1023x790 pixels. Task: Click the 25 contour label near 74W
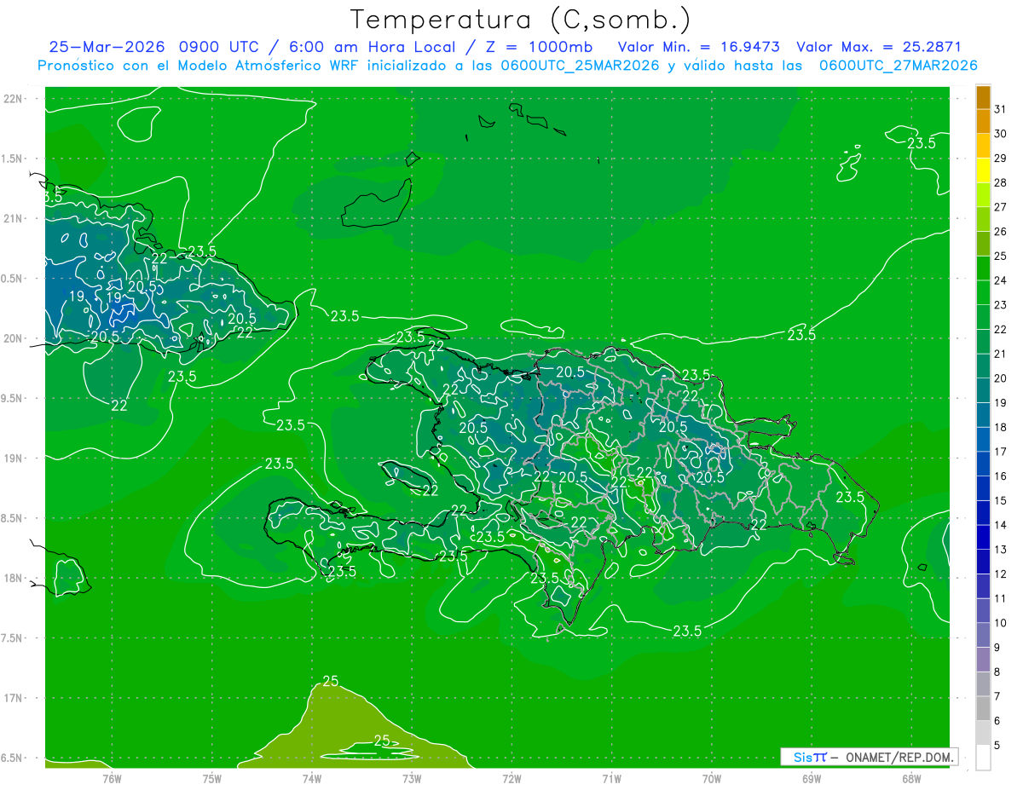pyautogui.click(x=331, y=681)
